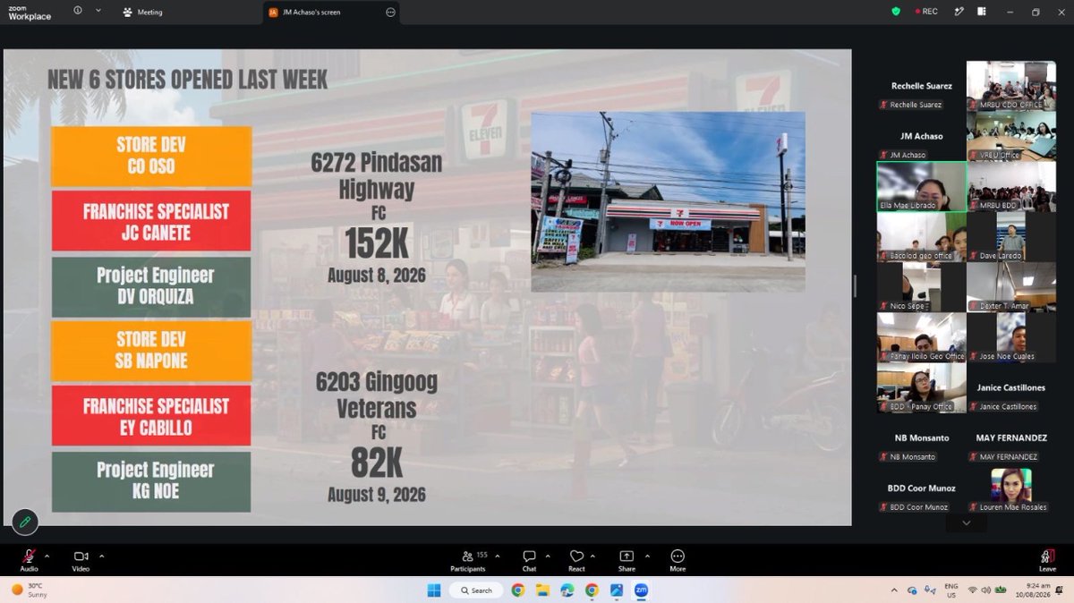
Task: Open the Wi-Fi network tray icon
Action: tap(972, 590)
